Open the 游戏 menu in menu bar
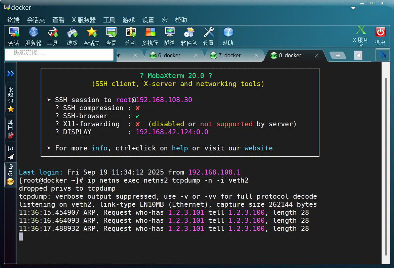 pyautogui.click(x=129, y=20)
